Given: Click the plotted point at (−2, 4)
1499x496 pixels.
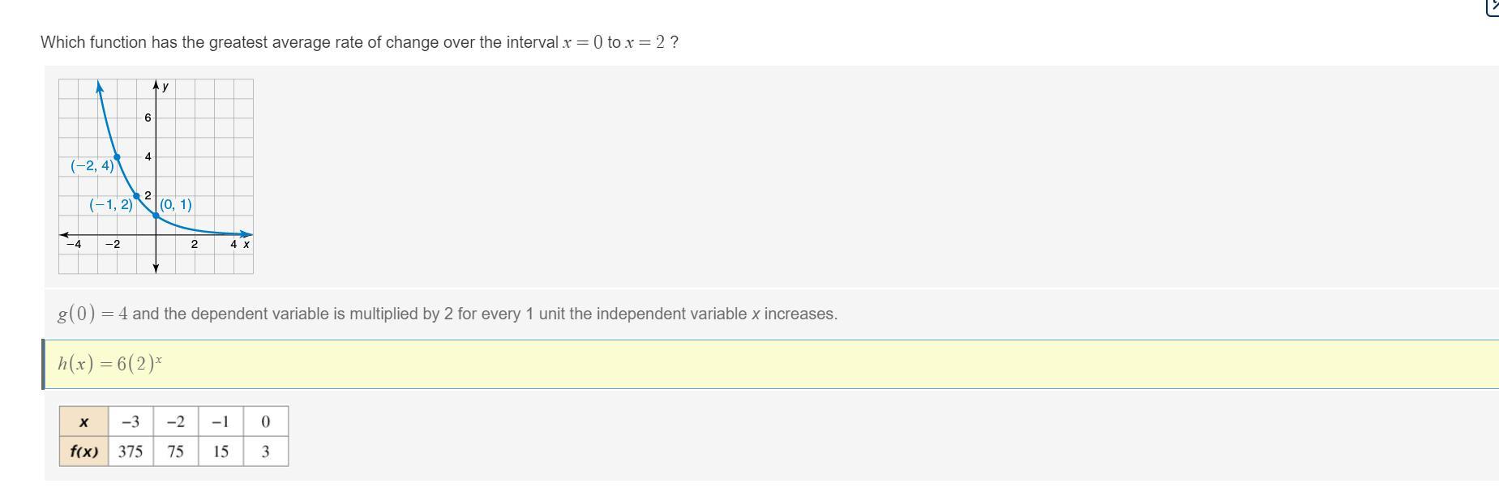Looking at the screenshot, I should coord(117,157).
